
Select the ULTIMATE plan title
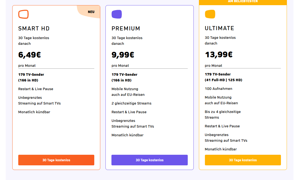(x=219, y=28)
